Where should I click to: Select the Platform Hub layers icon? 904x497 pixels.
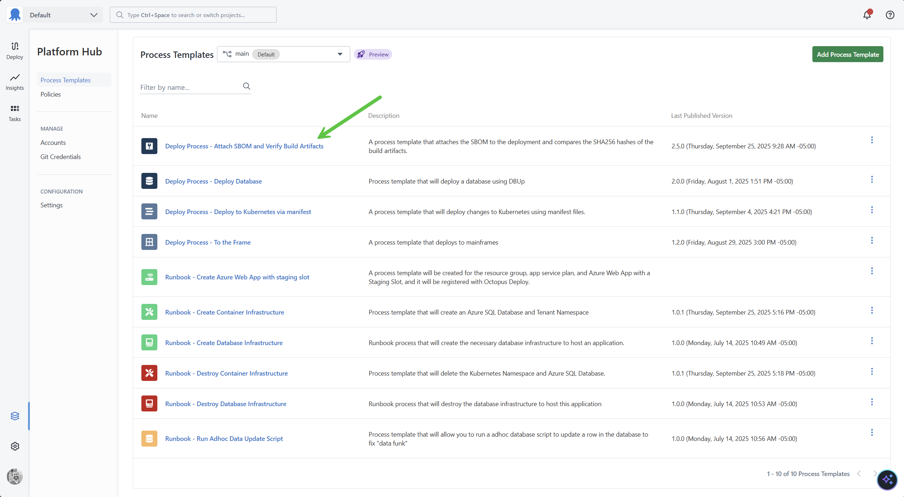coord(15,416)
